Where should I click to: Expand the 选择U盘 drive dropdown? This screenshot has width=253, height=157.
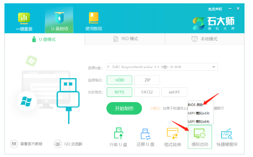213,67
